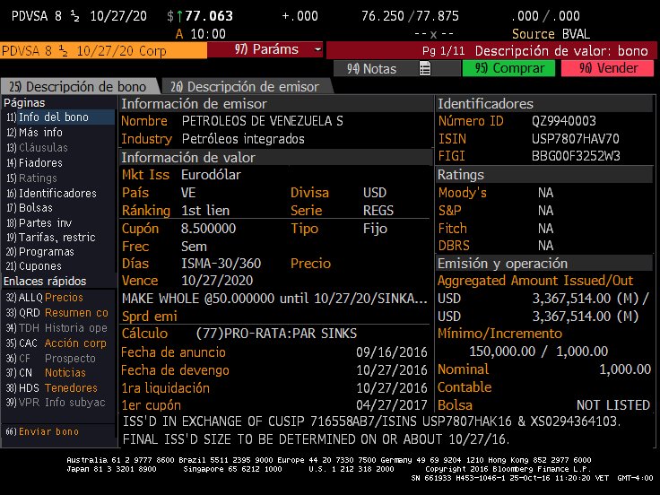Click the Fitch rating NA
Viewport: 660px width, 495px height.
coord(545,228)
